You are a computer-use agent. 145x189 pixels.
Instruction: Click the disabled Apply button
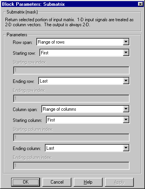pyautogui.click(x=119, y=182)
